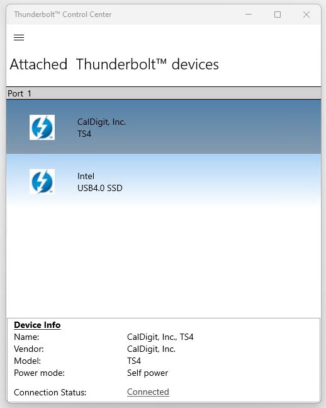The image size is (326, 408).
Task: Click the Port 1 section header
Action: click(164, 93)
